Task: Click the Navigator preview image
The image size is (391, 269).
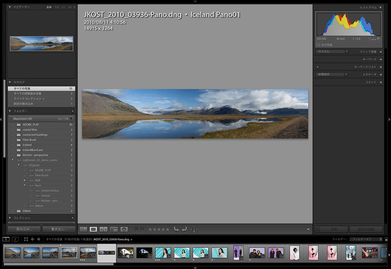Action: click(42, 44)
